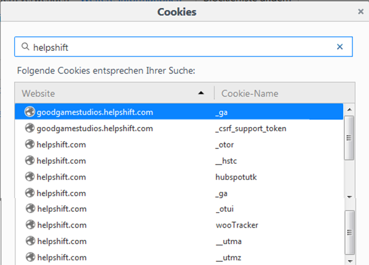This screenshot has width=369, height=265.
Task: Select globe icon of __utma row
Action: 30,241
